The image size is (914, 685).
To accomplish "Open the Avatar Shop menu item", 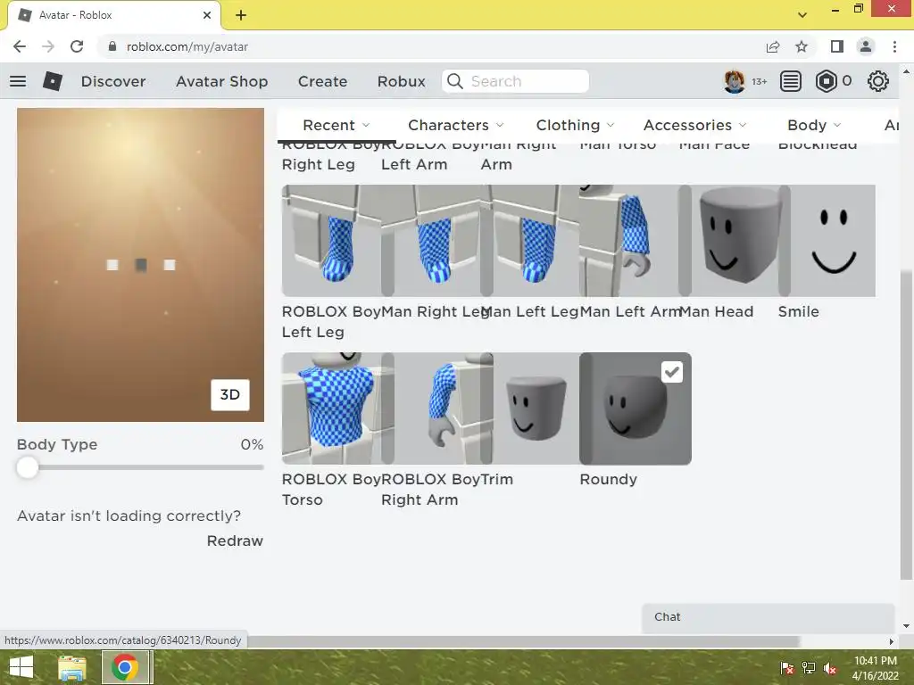I will 222,81.
